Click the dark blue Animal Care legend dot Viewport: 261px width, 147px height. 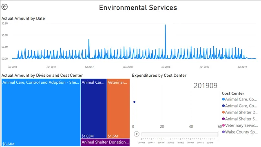point(223,106)
